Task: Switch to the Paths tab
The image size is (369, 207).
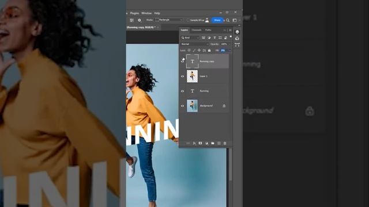Action: 208,30
